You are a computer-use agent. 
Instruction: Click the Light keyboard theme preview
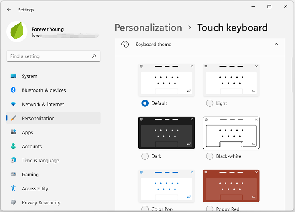(x=231, y=80)
